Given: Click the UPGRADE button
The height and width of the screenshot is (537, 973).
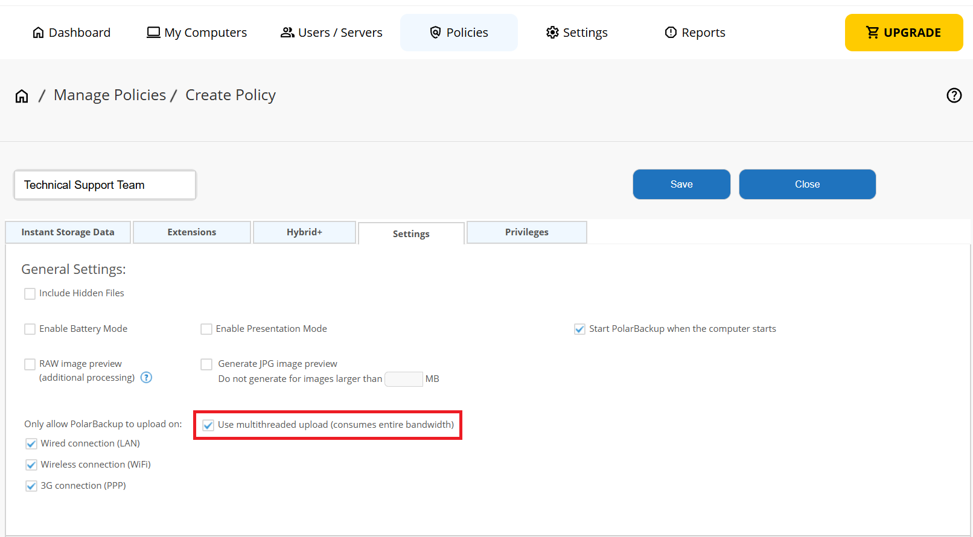Looking at the screenshot, I should pos(904,33).
